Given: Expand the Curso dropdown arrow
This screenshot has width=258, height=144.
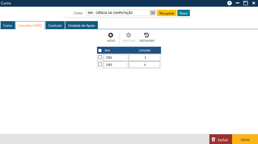Looking at the screenshot, I should coord(152,13).
